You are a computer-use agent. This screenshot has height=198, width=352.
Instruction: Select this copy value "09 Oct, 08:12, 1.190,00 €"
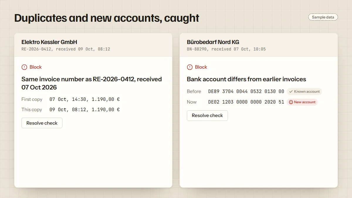point(84,110)
